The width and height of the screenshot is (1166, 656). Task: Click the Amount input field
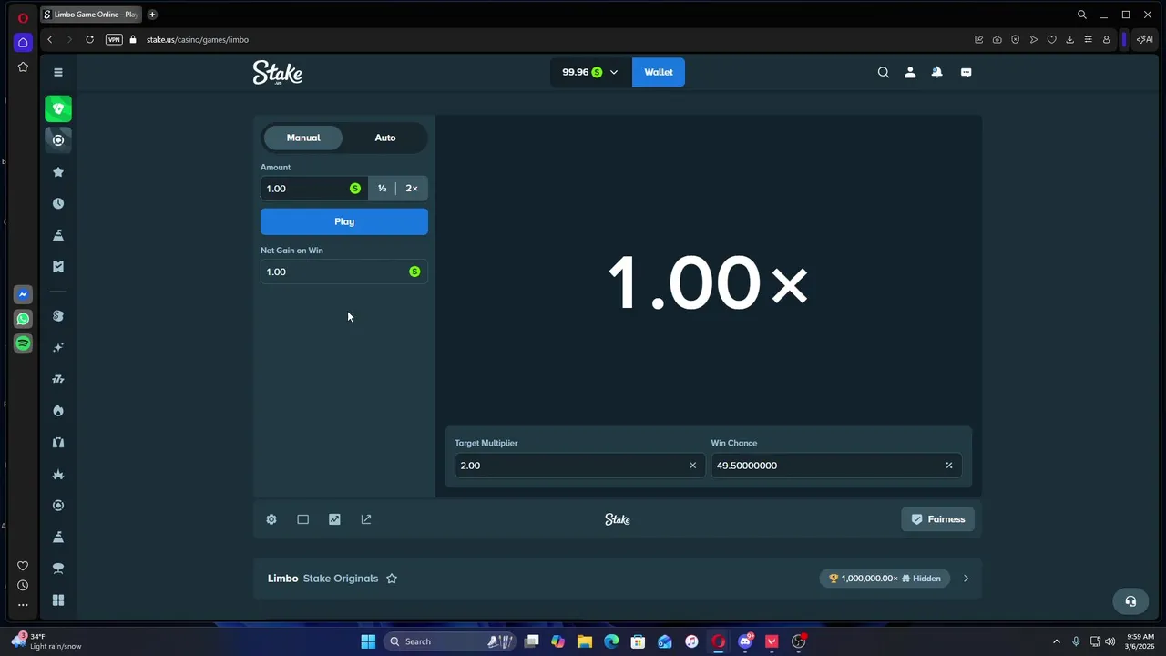(314, 189)
